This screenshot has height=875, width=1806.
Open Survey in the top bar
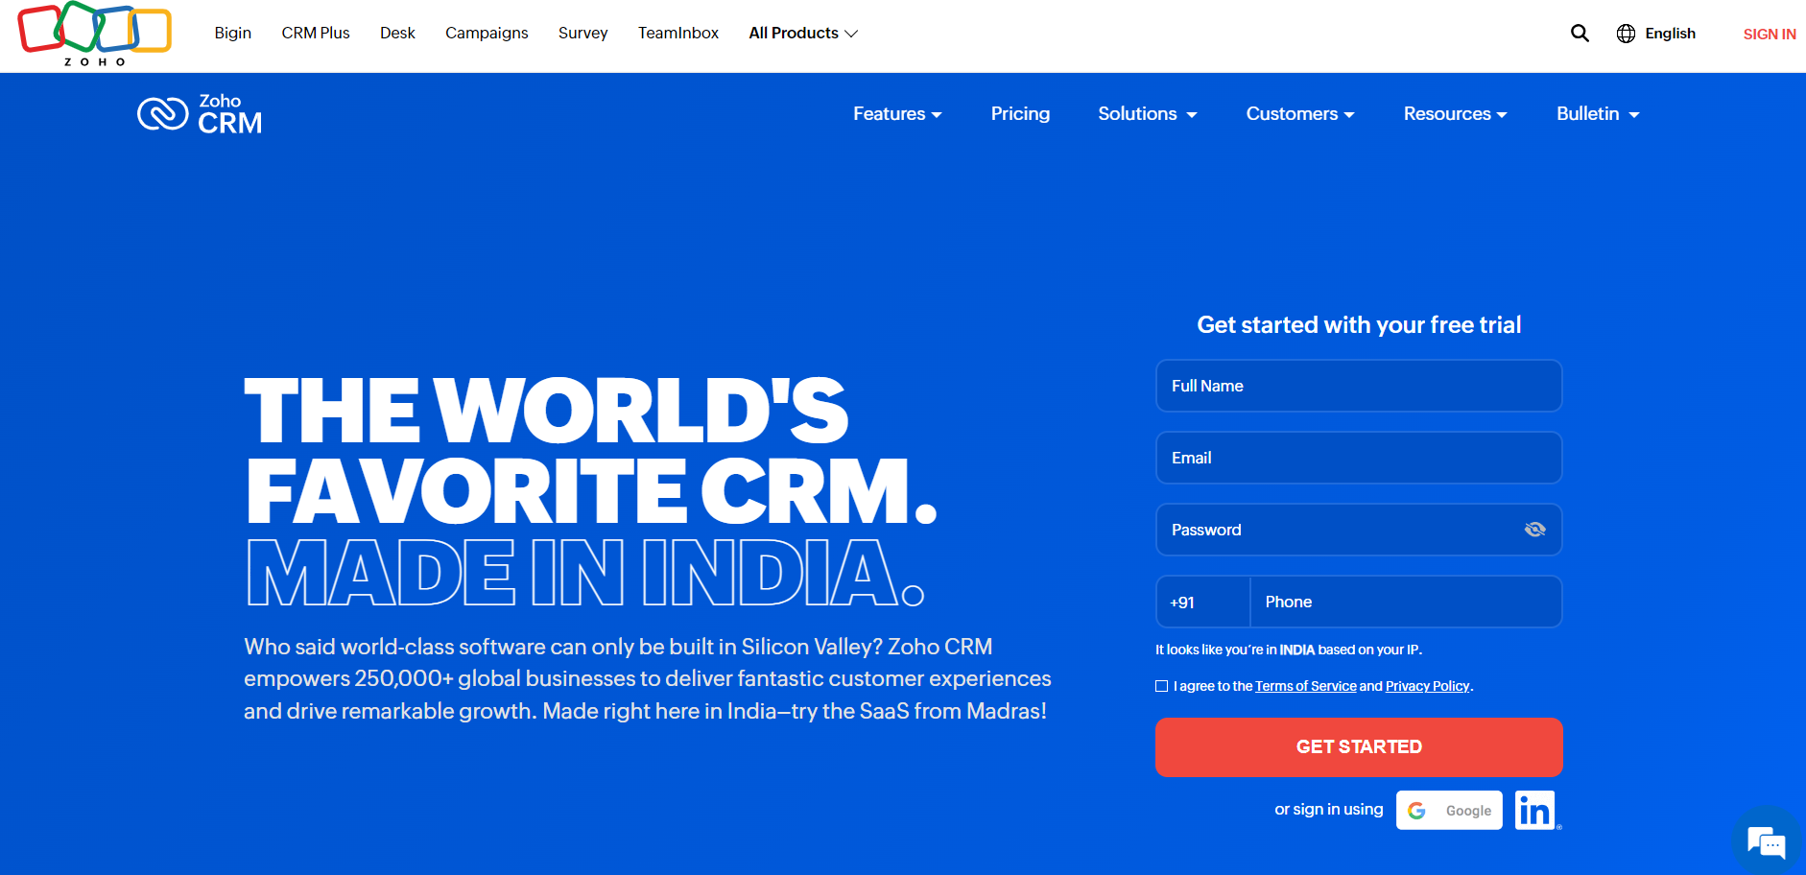click(x=583, y=34)
